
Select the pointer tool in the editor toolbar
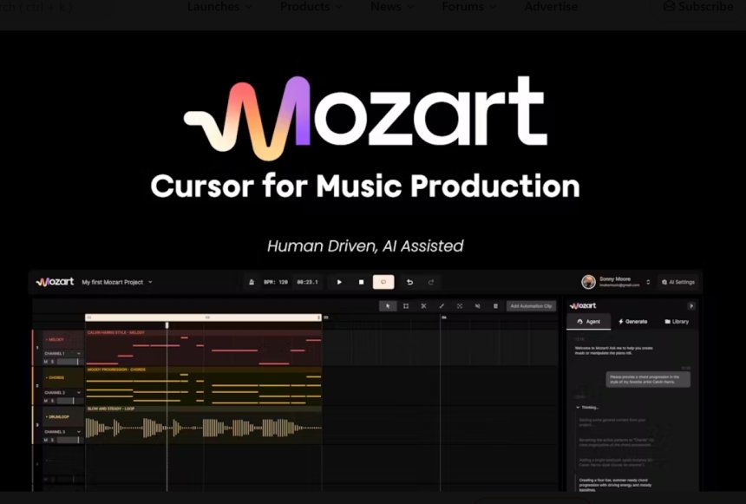(x=388, y=306)
